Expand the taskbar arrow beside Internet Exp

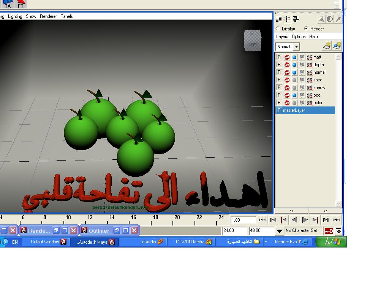266,242
